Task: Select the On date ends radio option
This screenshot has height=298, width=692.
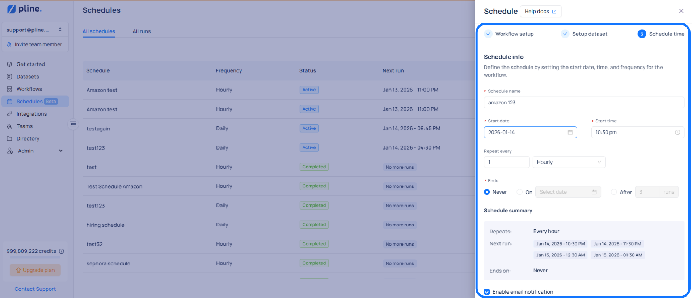Action: click(520, 192)
